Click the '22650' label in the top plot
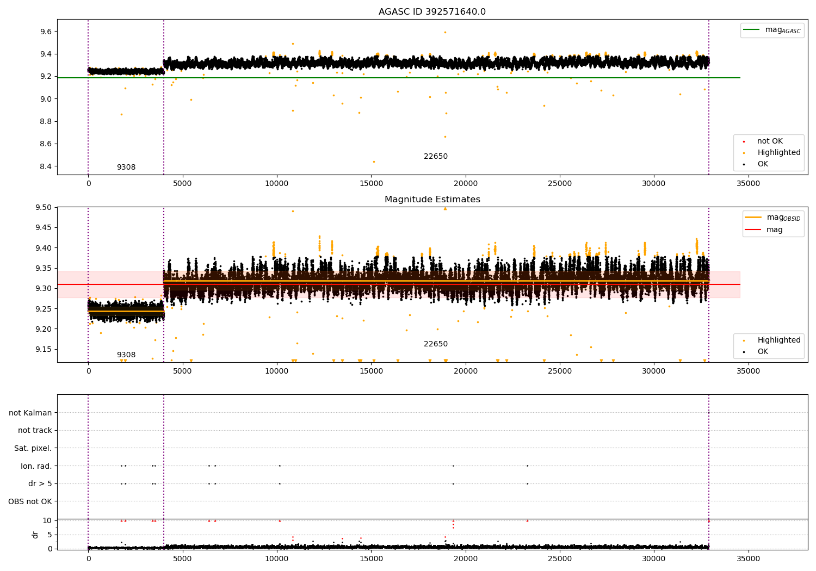 [x=436, y=157]
